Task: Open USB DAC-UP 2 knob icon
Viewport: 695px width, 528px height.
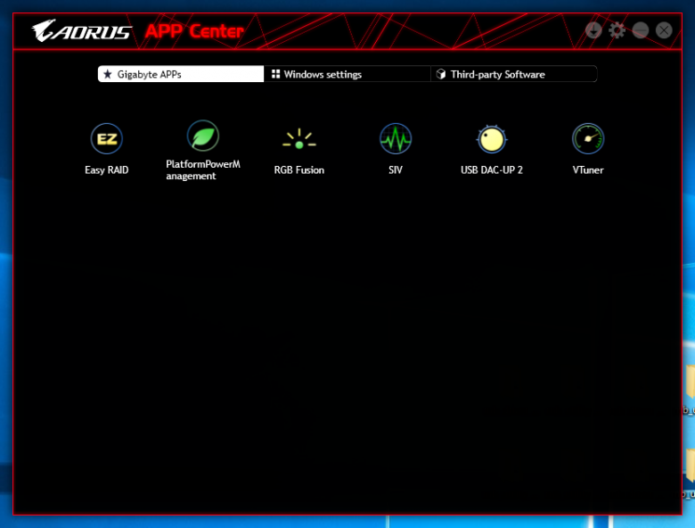Action: pos(492,139)
